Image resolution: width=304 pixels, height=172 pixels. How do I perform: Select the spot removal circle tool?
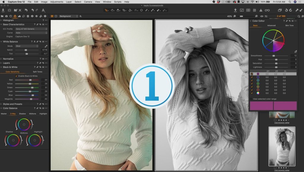click(x=142, y=10)
